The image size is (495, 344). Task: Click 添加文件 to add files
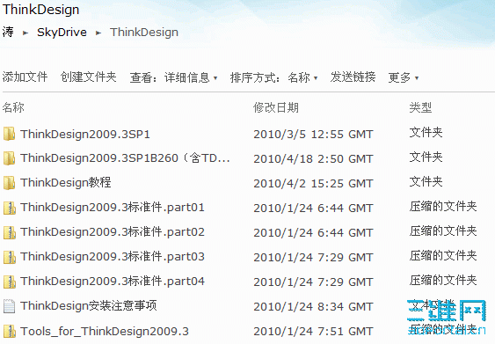[25, 77]
